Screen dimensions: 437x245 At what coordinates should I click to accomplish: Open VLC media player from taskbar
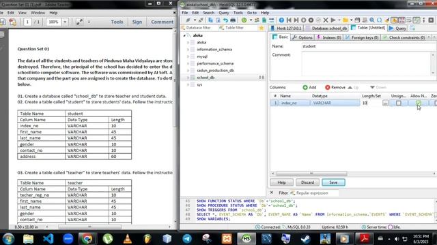pos(128,239)
